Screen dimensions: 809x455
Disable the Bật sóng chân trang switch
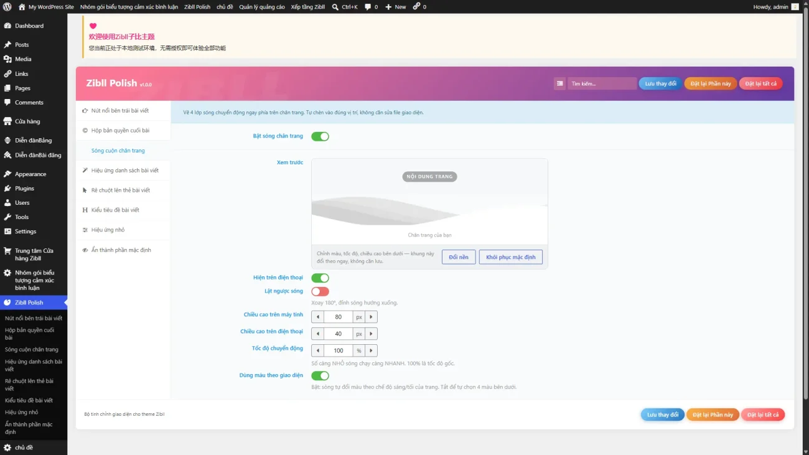point(320,136)
